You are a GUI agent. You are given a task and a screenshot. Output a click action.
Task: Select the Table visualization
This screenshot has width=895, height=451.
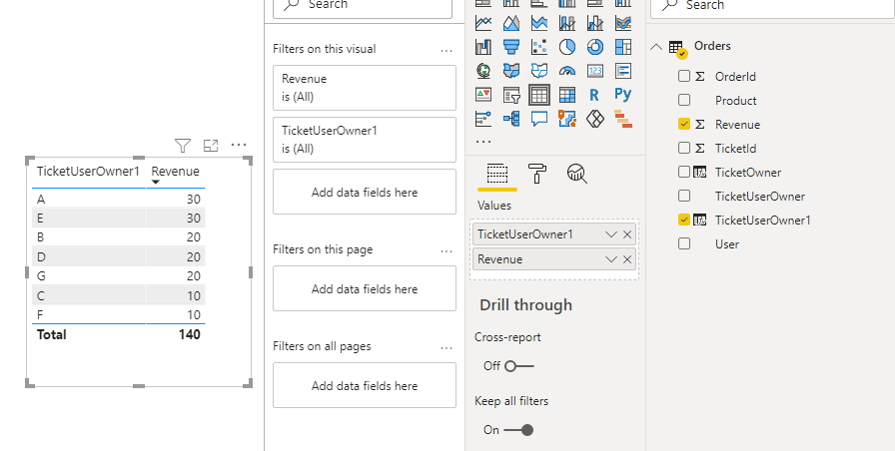pyautogui.click(x=539, y=95)
